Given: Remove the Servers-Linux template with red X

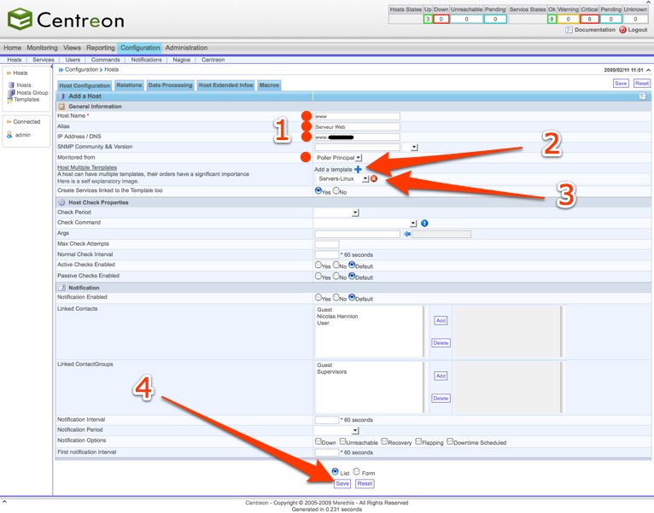Looking at the screenshot, I should (374, 178).
